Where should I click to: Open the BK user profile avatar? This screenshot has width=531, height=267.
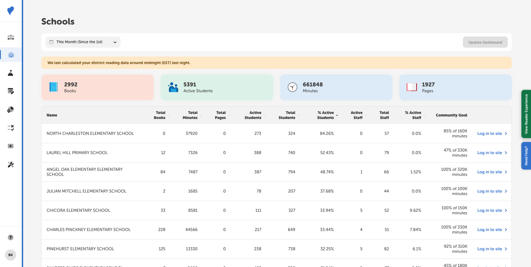point(11,255)
